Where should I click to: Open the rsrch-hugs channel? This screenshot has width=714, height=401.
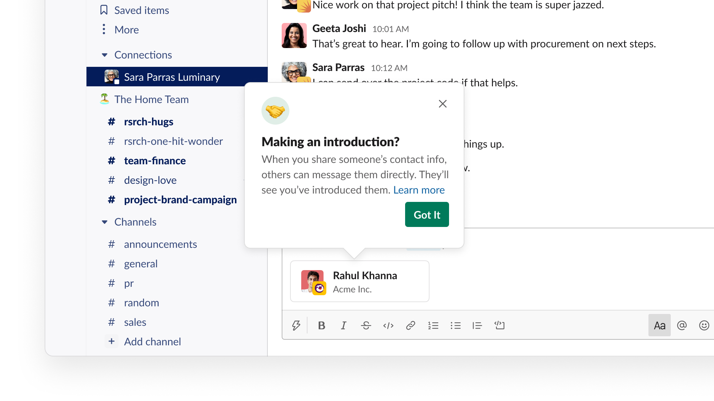[149, 121]
